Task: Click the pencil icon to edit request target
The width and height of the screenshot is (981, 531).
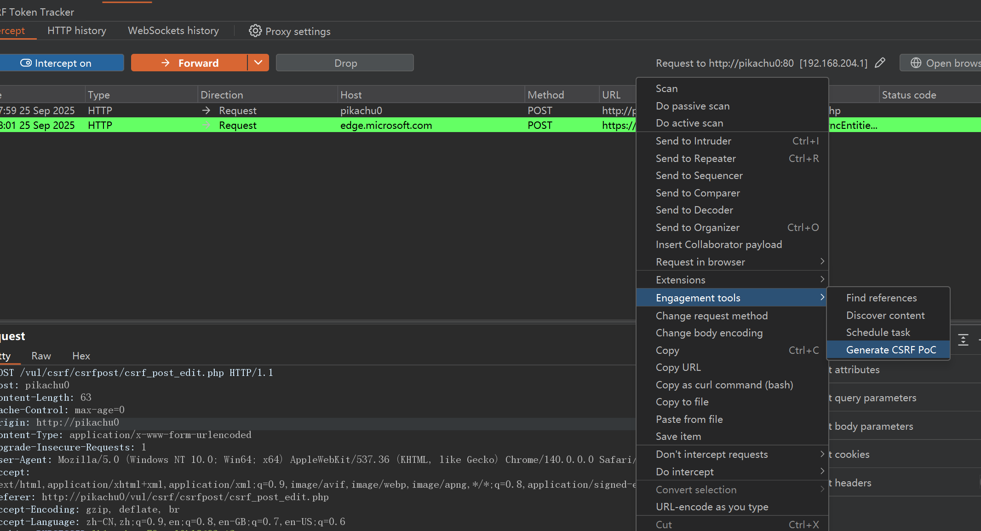Action: click(880, 63)
